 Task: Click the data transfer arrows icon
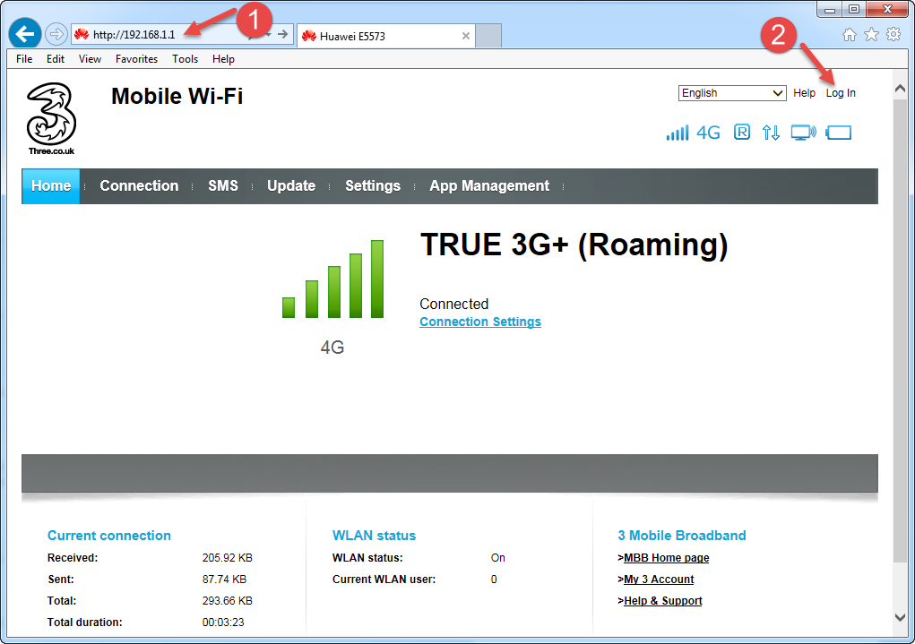(771, 133)
